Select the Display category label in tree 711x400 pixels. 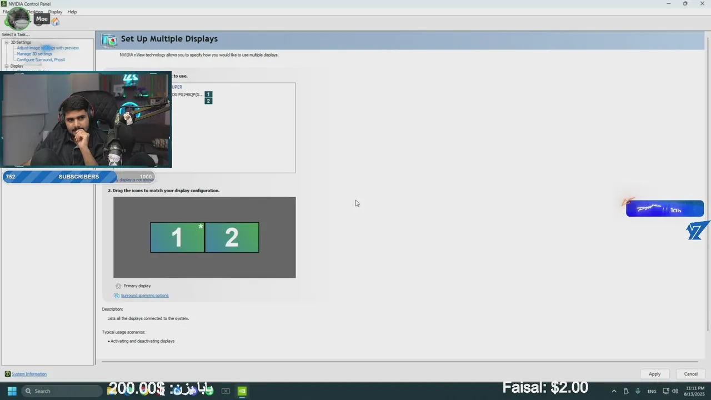pyautogui.click(x=17, y=66)
